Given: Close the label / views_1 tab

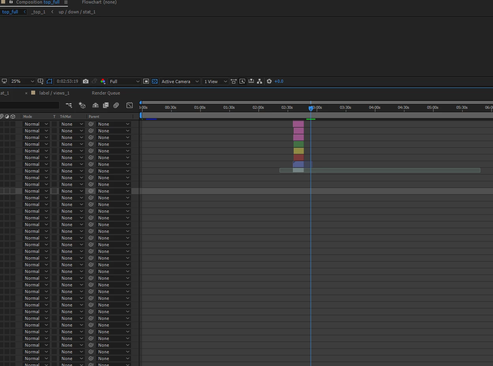Looking at the screenshot, I should [26, 93].
